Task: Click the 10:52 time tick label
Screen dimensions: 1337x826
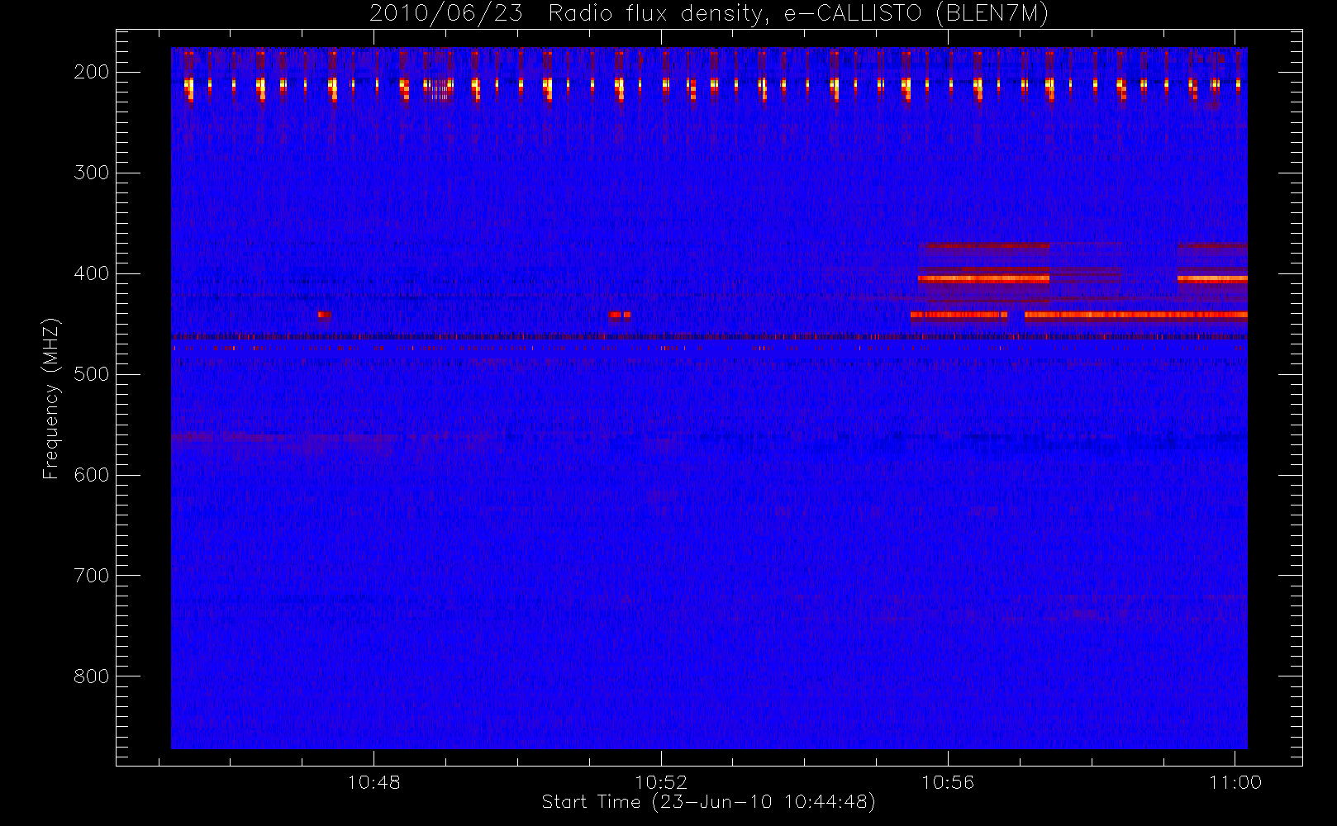Action: pos(661,781)
